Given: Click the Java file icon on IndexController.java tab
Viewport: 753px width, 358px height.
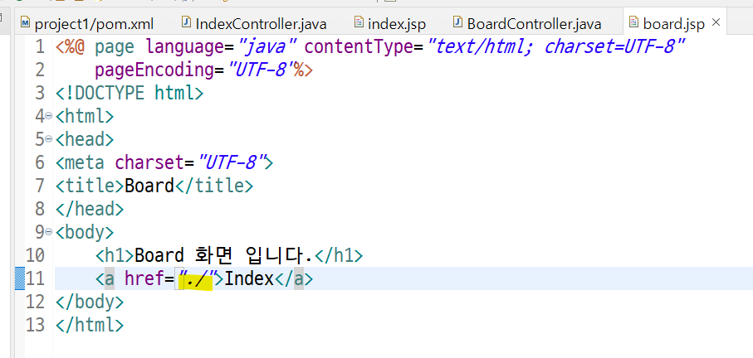Looking at the screenshot, I should coord(186,22).
